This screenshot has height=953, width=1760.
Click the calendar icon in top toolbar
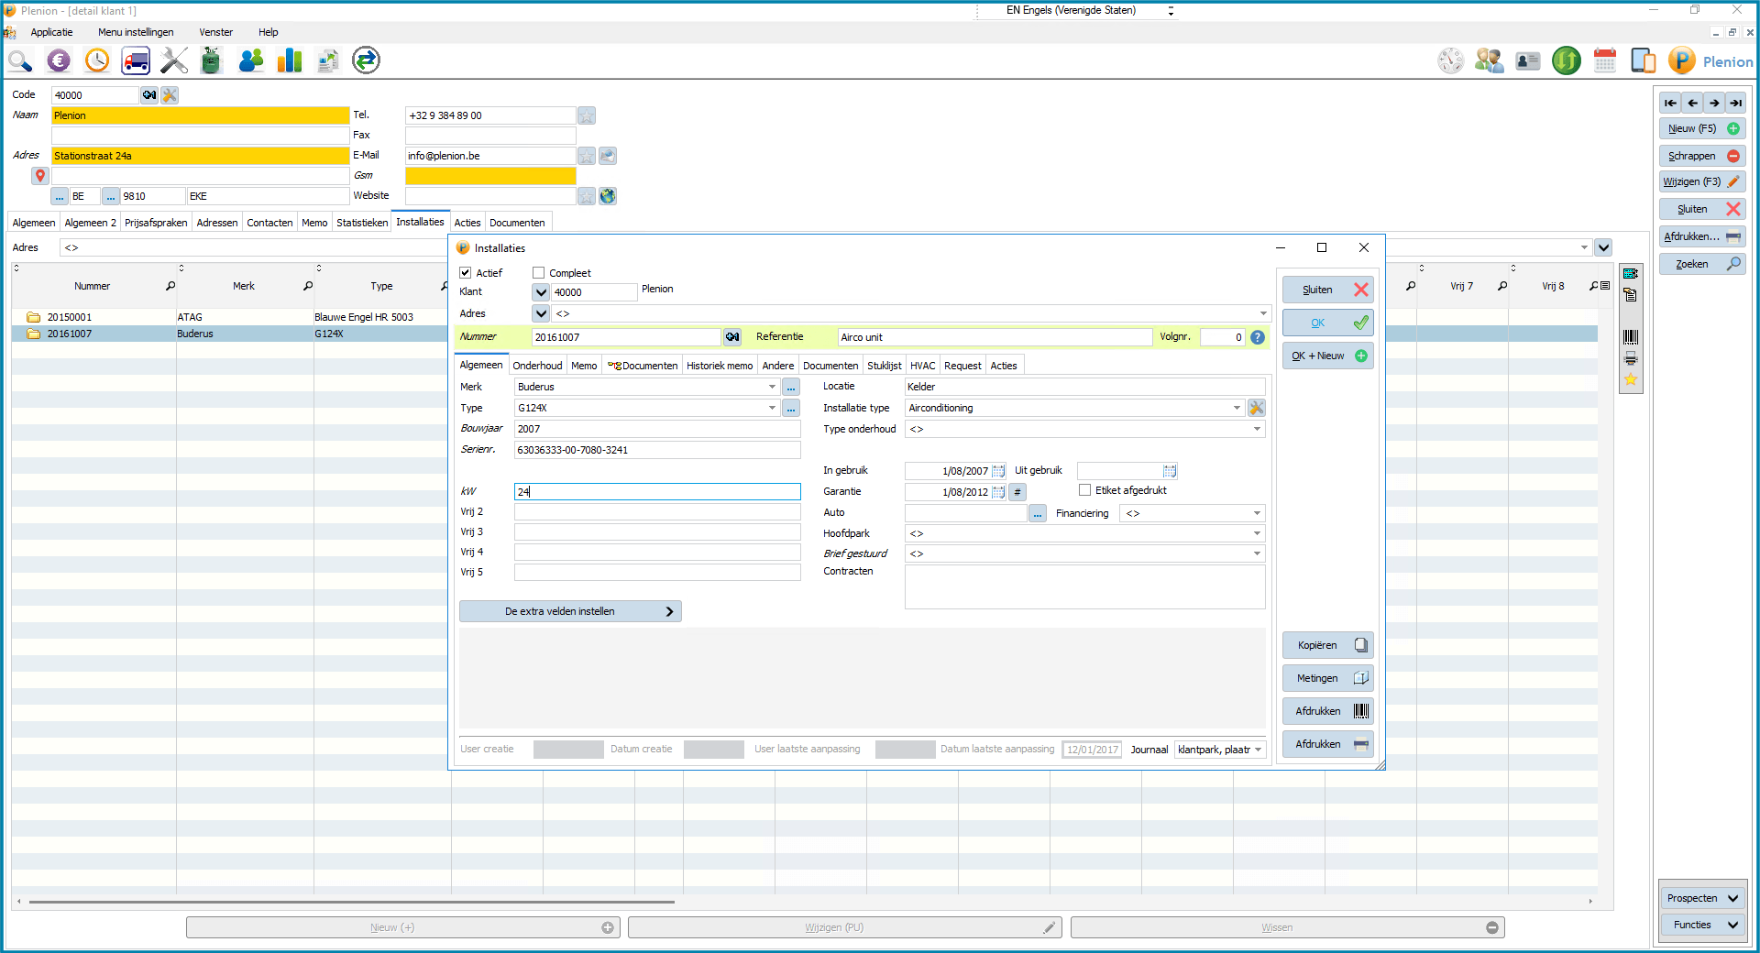tap(1604, 61)
